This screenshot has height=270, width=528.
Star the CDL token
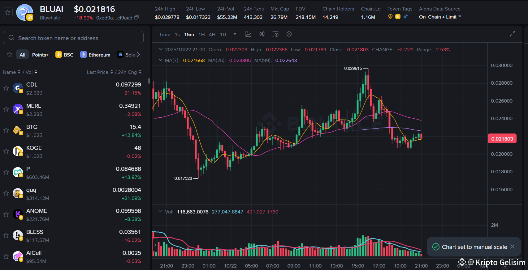tap(6, 88)
